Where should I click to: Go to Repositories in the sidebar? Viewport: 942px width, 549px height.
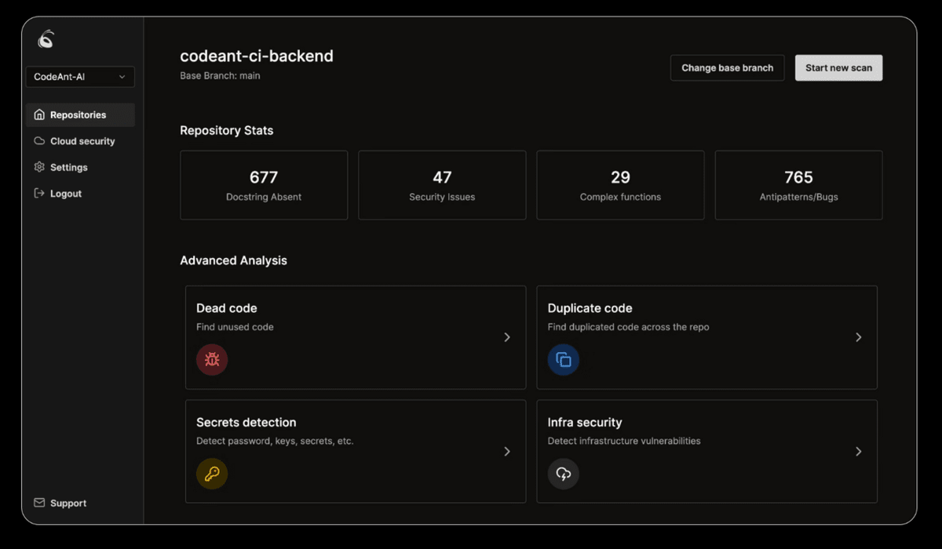(x=80, y=115)
